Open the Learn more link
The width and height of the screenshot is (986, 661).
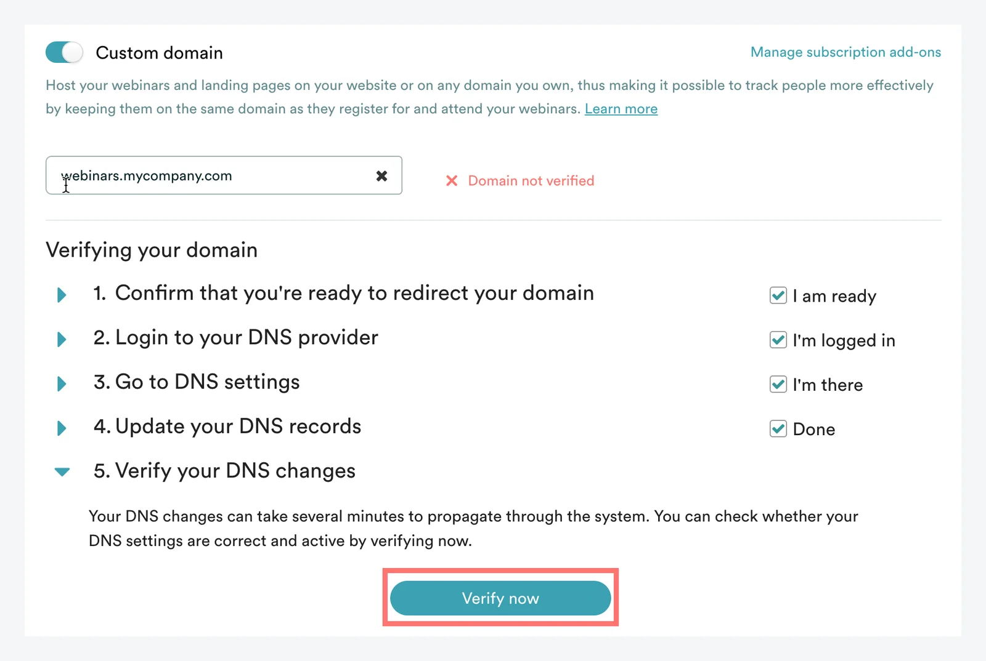tap(621, 109)
